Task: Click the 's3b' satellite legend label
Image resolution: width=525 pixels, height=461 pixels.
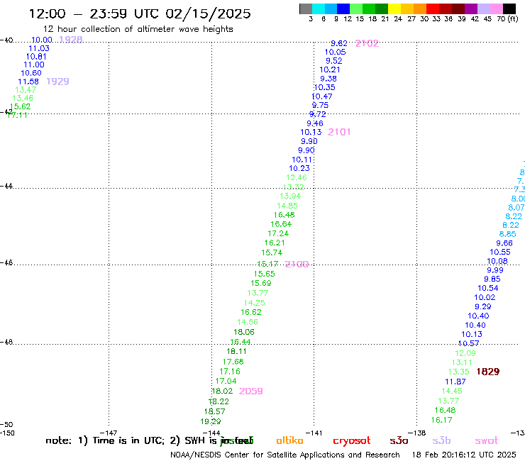Action: 441,440
